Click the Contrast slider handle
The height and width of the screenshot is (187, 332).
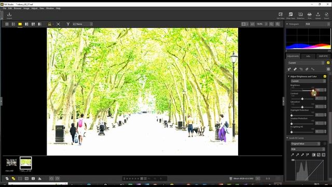coord(302,99)
